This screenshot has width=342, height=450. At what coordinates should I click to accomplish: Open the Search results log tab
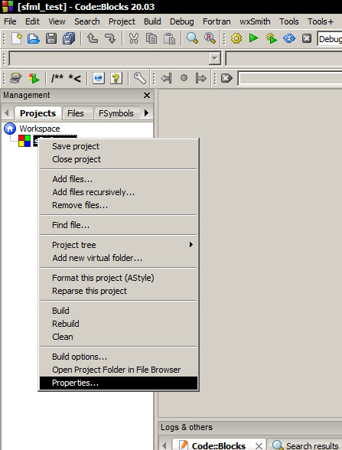pos(305,445)
